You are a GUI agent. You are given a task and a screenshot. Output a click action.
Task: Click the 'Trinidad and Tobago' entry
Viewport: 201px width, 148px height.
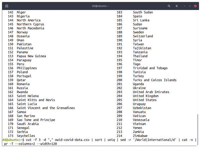(150, 68)
